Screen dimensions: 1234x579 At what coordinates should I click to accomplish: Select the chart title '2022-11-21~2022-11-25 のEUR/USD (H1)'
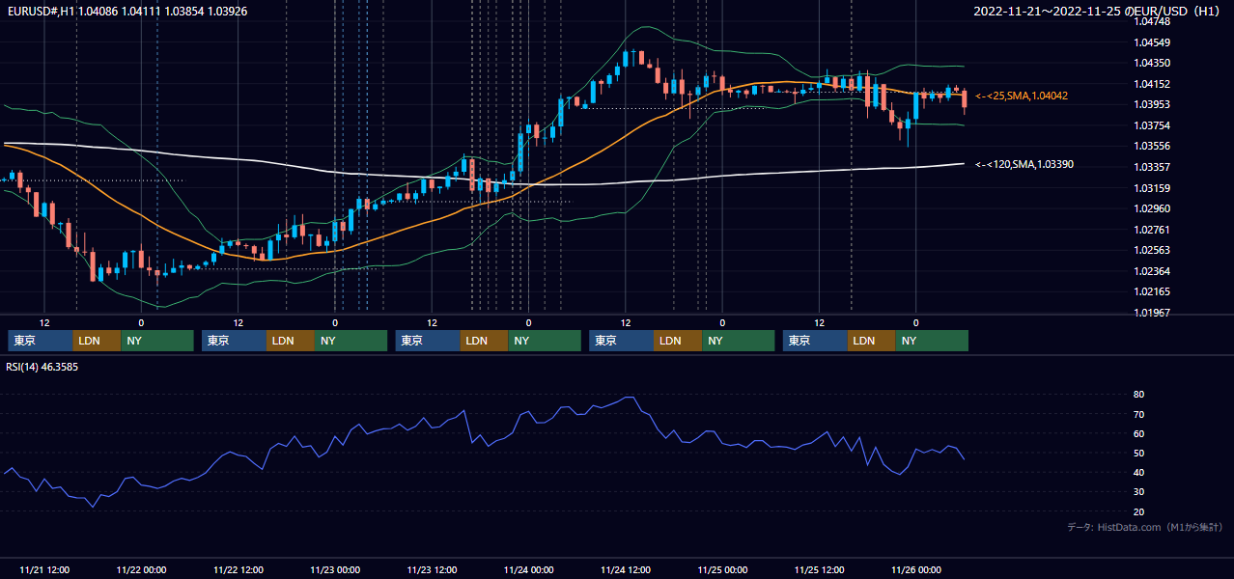coord(1099,12)
